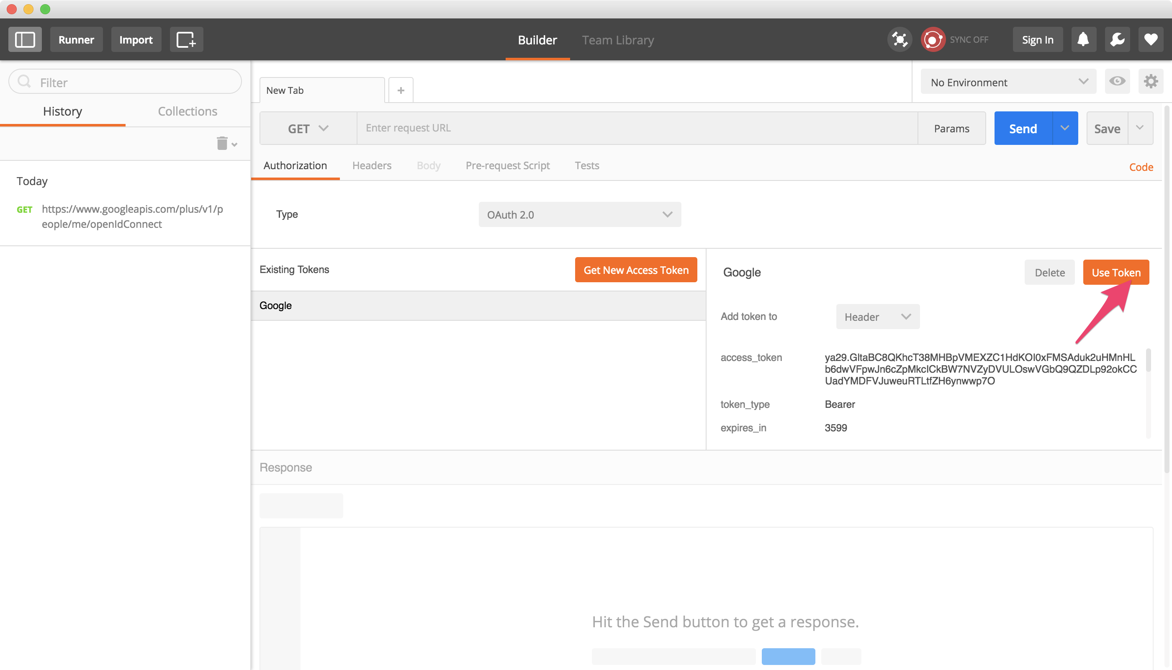
Task: Click the filter search magnifier icon
Action: (24, 82)
